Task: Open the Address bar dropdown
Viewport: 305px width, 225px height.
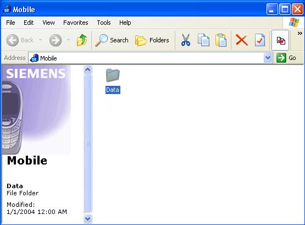Action: [x=268, y=58]
